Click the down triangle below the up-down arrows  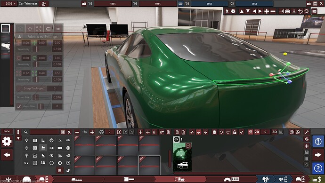[18, 138]
